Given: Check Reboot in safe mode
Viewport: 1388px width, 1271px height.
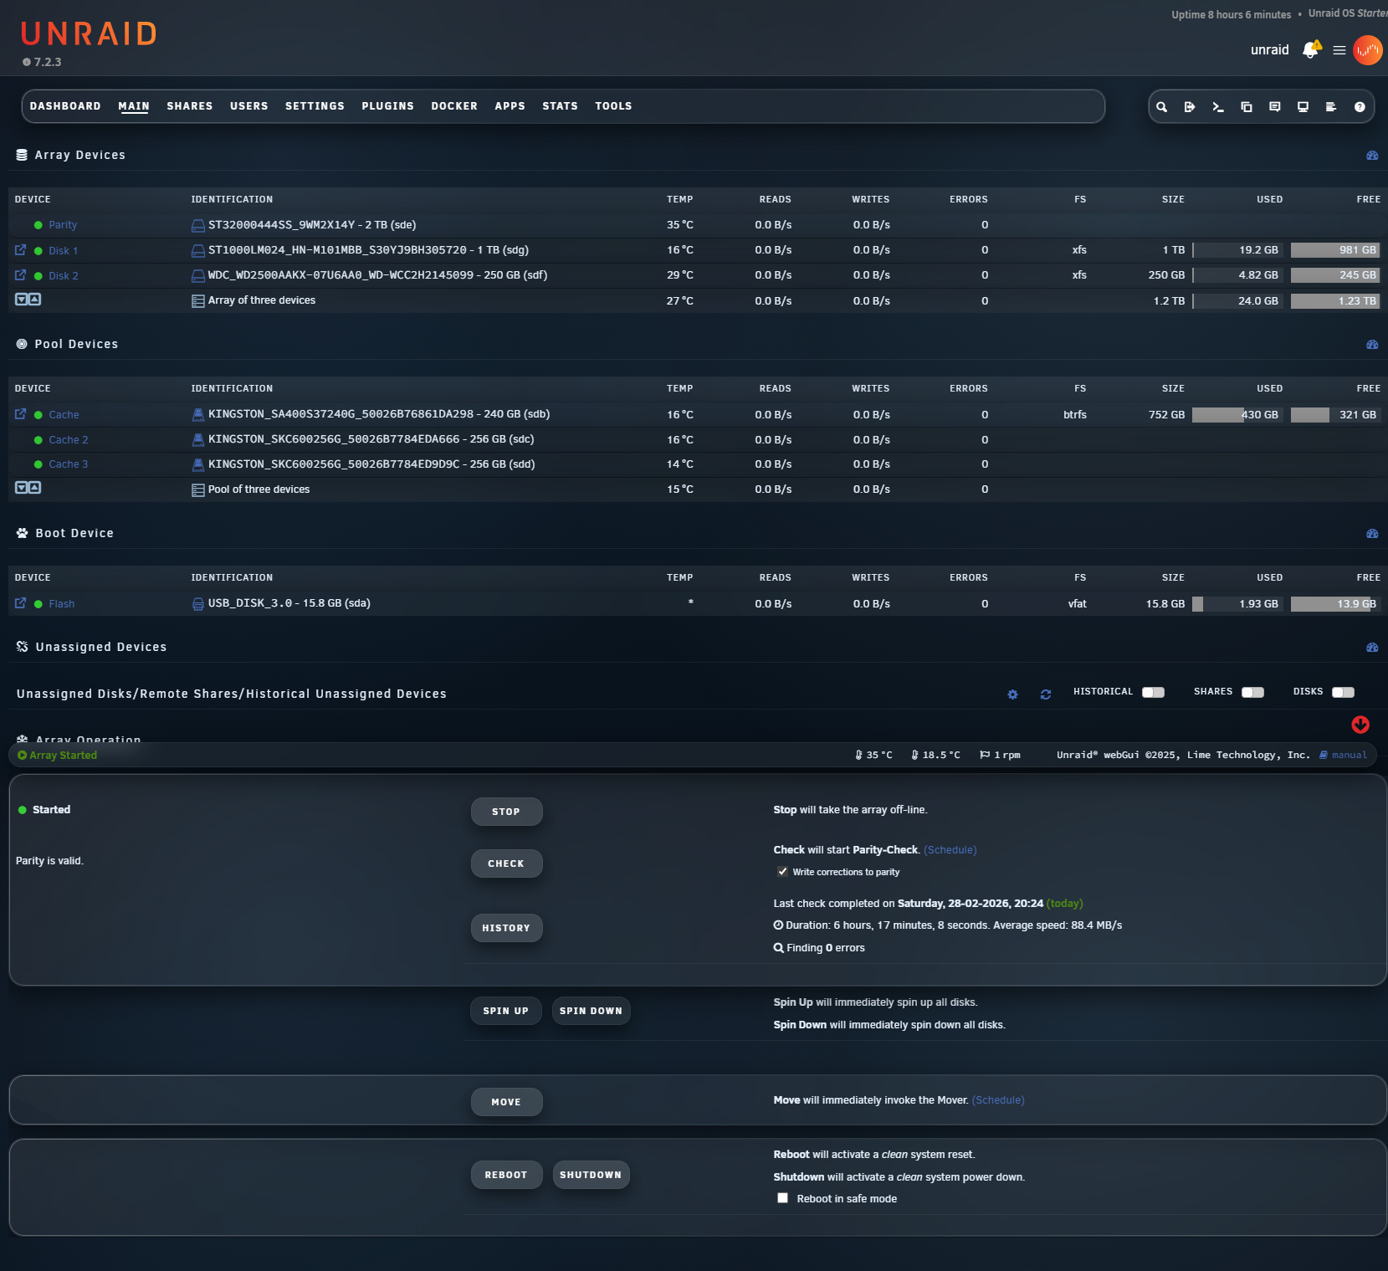Looking at the screenshot, I should (x=783, y=1198).
